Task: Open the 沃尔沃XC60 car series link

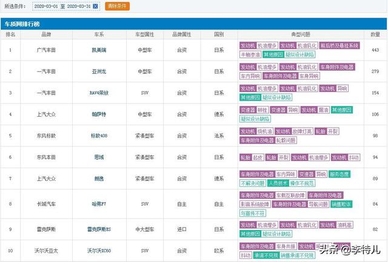Action: tap(99, 251)
